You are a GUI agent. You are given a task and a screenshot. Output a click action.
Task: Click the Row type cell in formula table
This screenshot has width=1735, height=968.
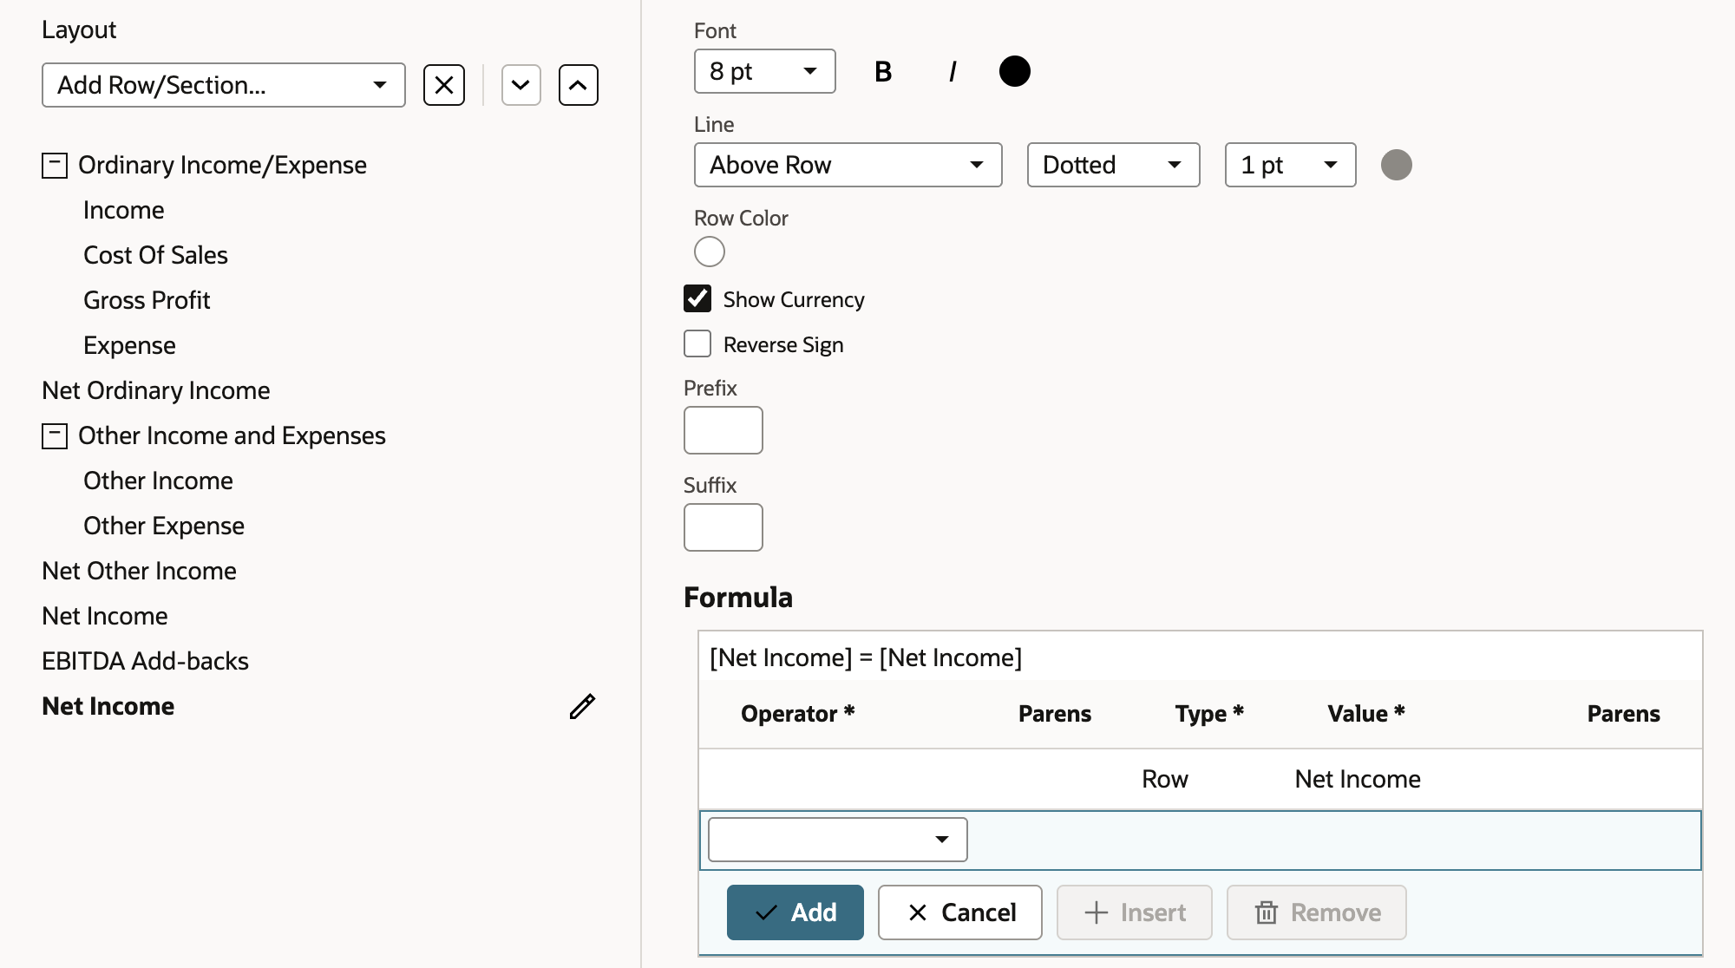(x=1165, y=779)
